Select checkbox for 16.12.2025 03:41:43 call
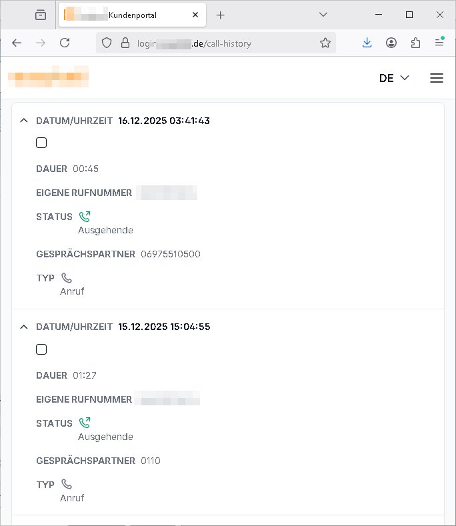The height and width of the screenshot is (526, 456). [x=41, y=143]
